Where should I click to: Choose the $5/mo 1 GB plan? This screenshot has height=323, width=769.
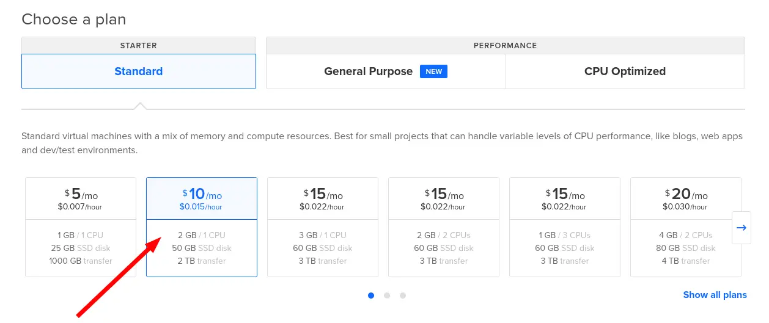[81, 227]
